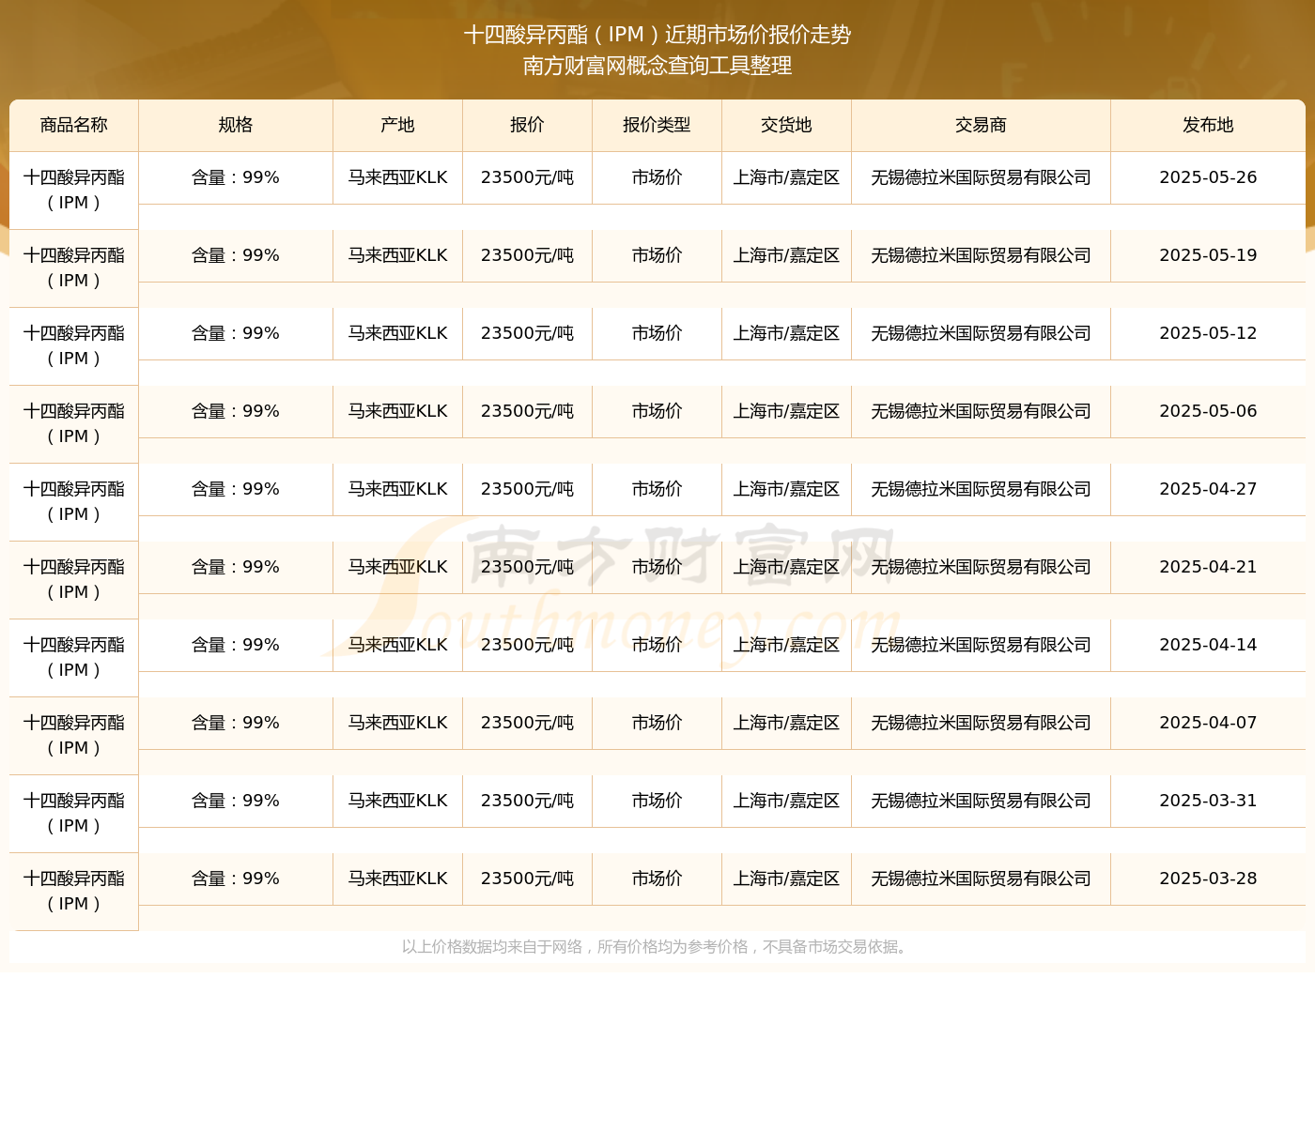Click product name in 2025-05-26 row

pos(74,190)
